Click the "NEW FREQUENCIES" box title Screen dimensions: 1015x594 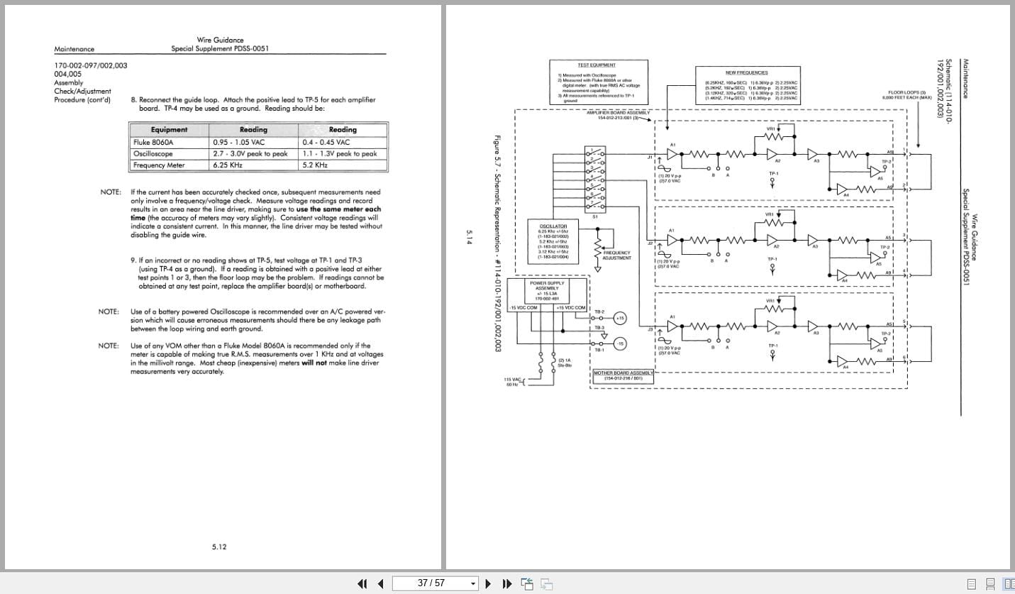[x=746, y=72]
